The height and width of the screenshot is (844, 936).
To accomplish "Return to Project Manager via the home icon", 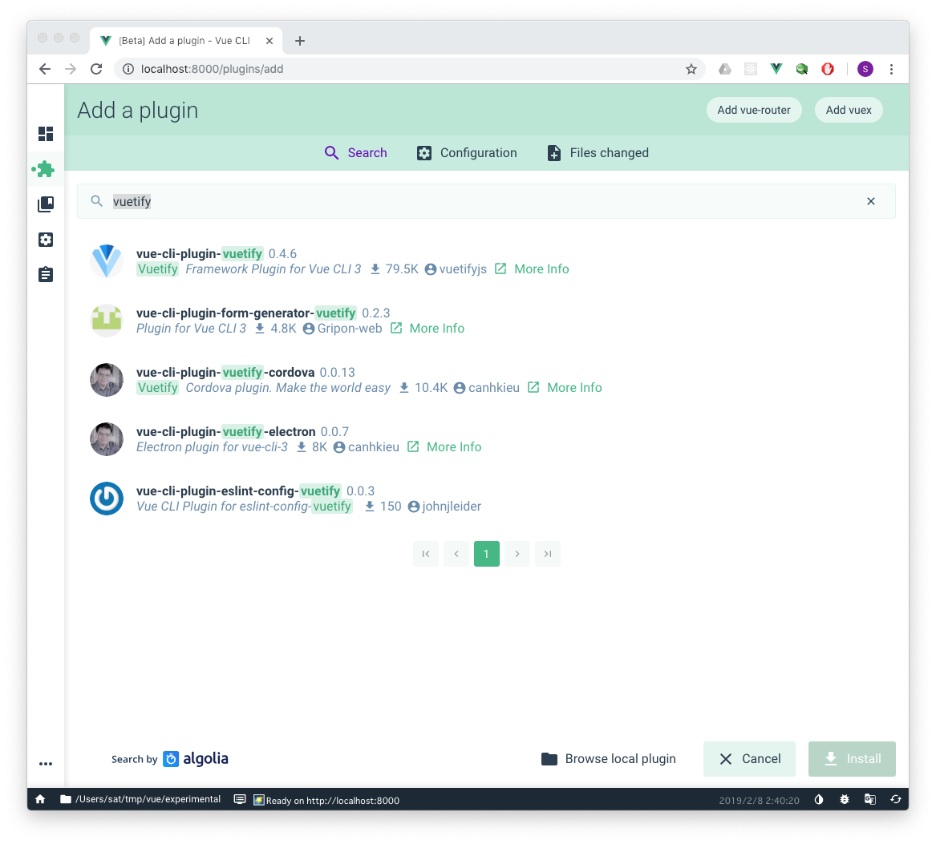I will pos(39,799).
